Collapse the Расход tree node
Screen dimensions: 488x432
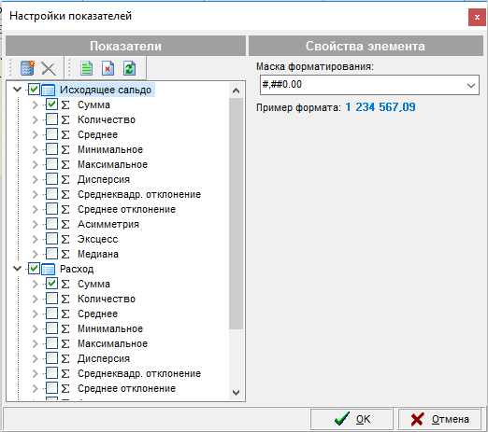tap(17, 269)
